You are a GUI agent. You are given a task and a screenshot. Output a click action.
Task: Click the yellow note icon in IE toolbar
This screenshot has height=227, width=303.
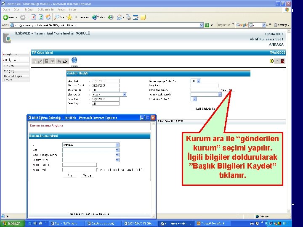(x=143, y=17)
